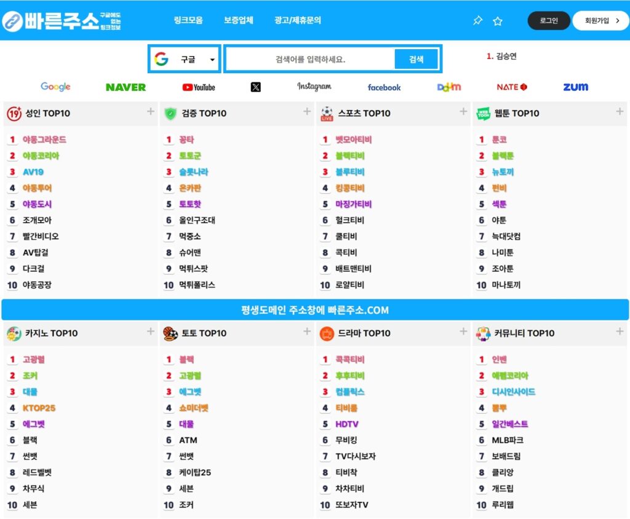The image size is (630, 519).
Task: Expand the 카지노 TOP10 list with plus
Action: pos(151,331)
